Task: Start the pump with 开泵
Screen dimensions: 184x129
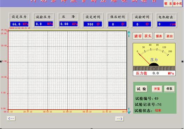Action: (x=157, y=89)
